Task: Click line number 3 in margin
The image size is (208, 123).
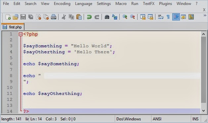Action: tap(11, 46)
